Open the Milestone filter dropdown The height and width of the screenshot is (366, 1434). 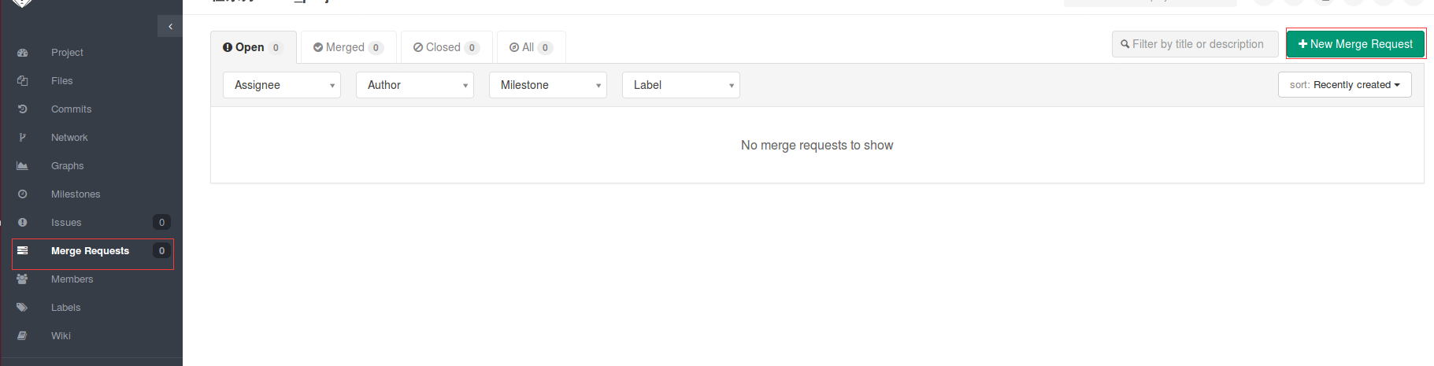[x=548, y=85]
